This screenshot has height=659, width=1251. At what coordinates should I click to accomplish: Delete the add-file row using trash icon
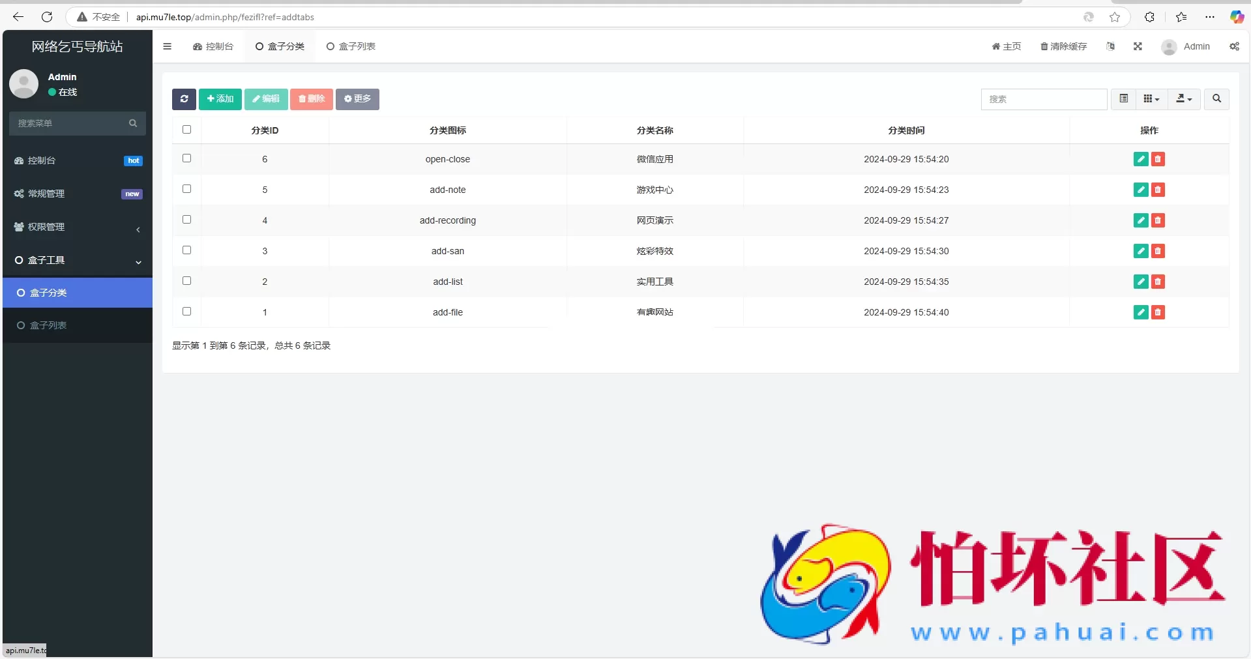(x=1158, y=312)
